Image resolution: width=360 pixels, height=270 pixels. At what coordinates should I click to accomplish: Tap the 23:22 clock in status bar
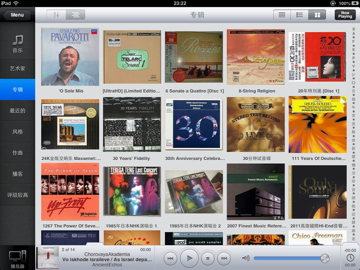pos(180,3)
